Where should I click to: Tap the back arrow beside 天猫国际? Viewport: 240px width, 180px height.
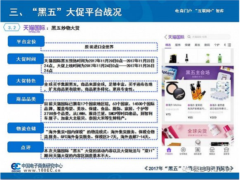[x=166, y=37]
